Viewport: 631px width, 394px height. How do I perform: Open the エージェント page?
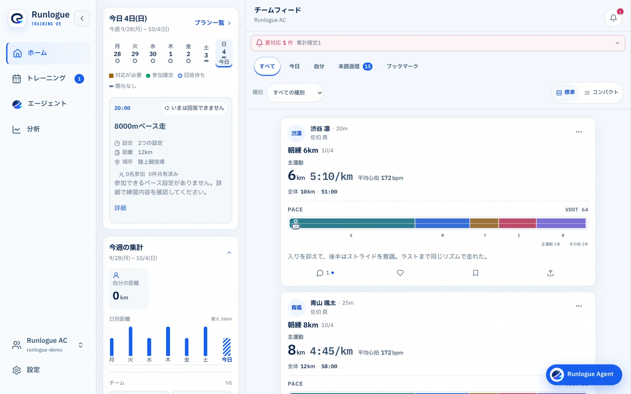(x=48, y=104)
